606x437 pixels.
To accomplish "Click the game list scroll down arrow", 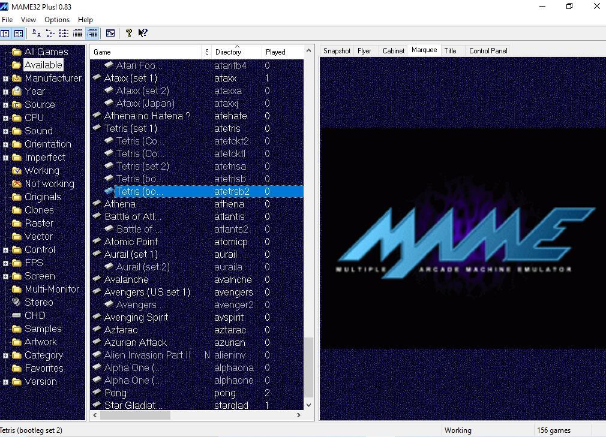I will point(308,405).
